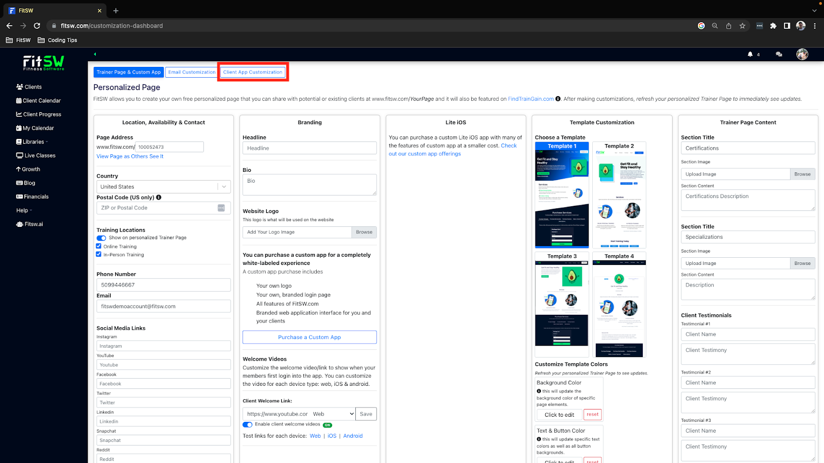
Task: Open Client Calendar in the sidebar
Action: pos(38,101)
